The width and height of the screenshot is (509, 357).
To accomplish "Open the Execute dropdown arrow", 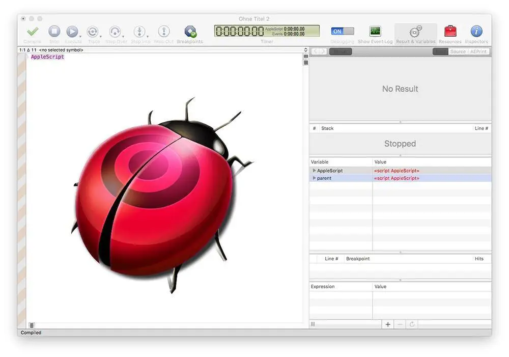I will [x=80, y=36].
